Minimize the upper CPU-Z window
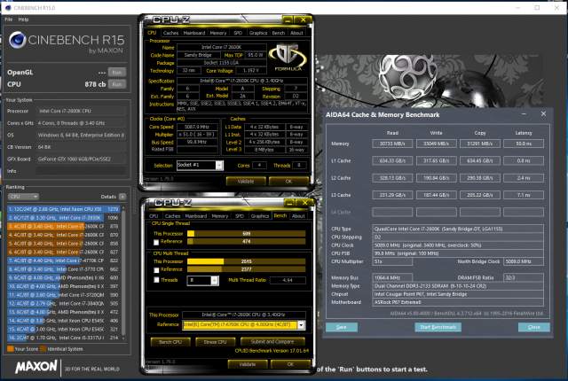568x381 pixels. click(x=288, y=20)
